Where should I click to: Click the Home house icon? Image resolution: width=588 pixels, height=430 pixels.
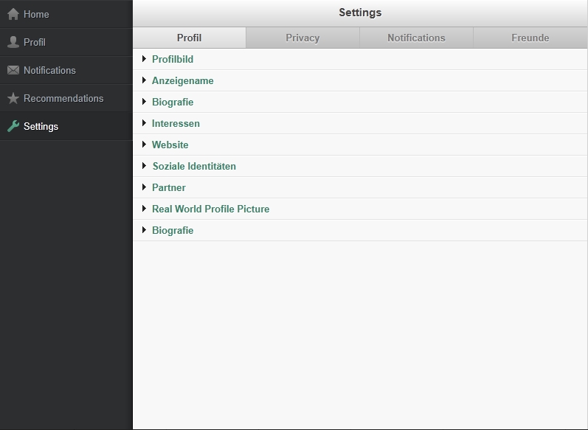pos(13,14)
